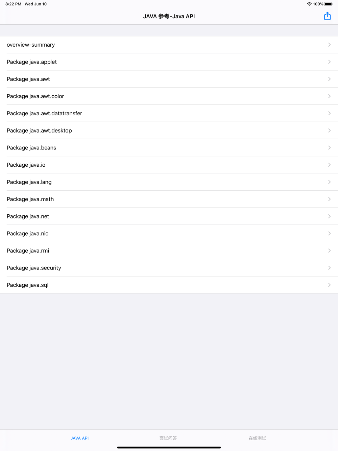Switch to the 在线测试 tab
Viewport: 338px width, 451px height.
(257, 438)
